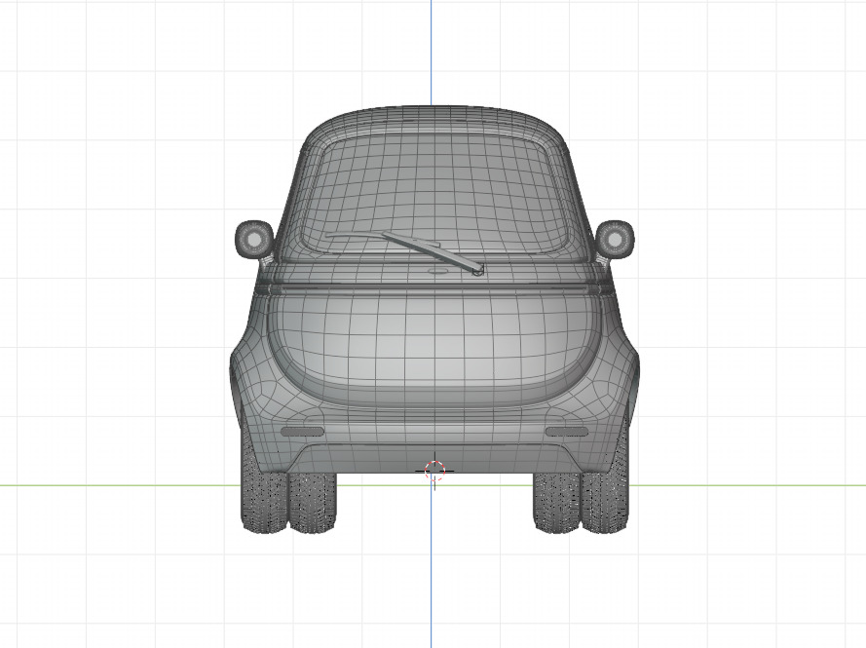Select the inner right wheel
The image size is (866, 648).
[557, 502]
